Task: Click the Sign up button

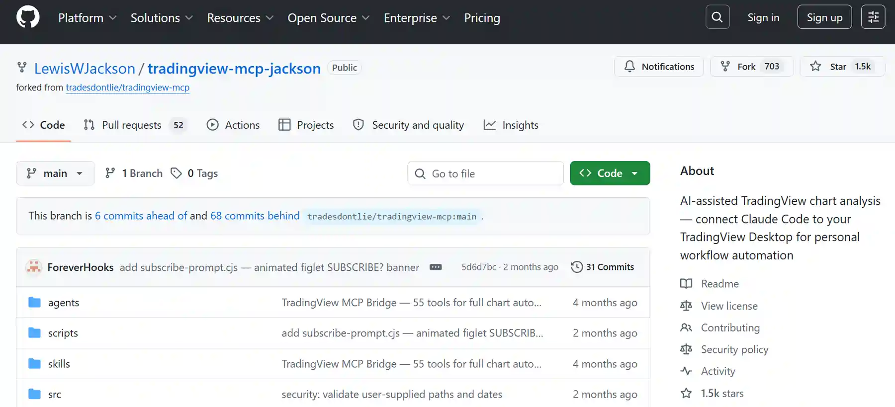Action: [824, 17]
